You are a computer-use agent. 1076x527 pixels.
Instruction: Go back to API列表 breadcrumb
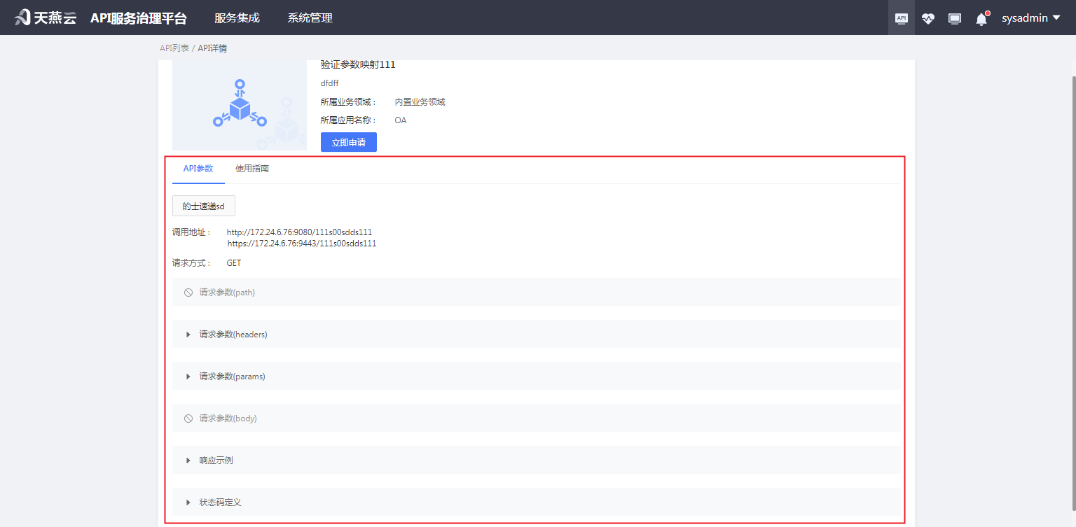coord(174,48)
